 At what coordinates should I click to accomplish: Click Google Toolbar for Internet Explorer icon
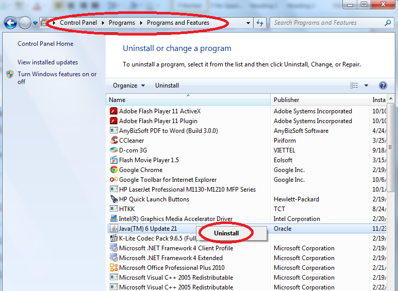113,180
